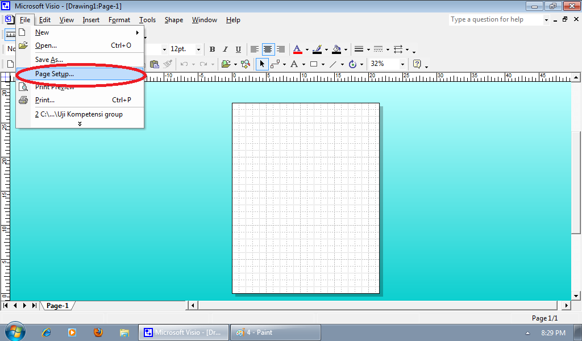Open the zoom level dropdown
This screenshot has height=341, width=582.
[x=402, y=64]
